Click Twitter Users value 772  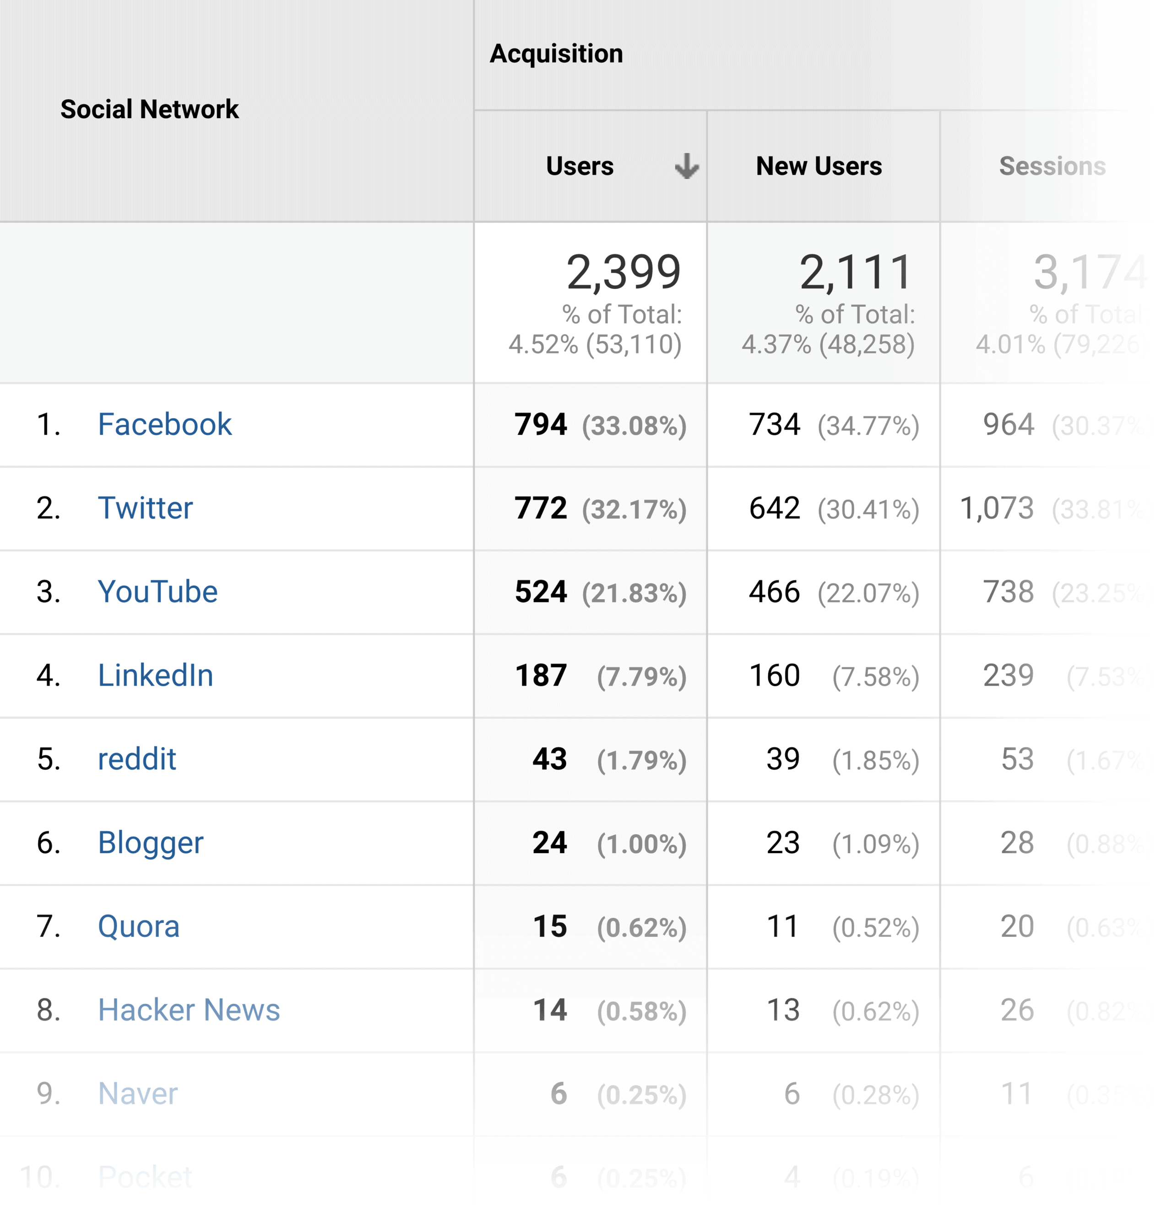pyautogui.click(x=540, y=508)
